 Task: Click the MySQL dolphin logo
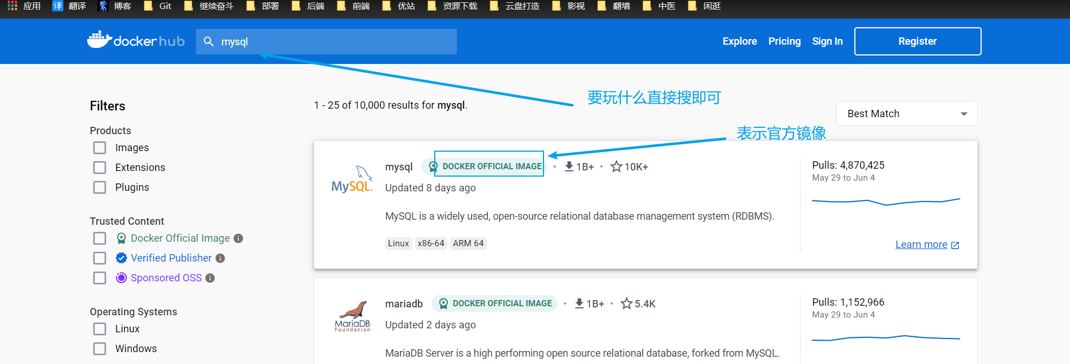[x=352, y=179]
